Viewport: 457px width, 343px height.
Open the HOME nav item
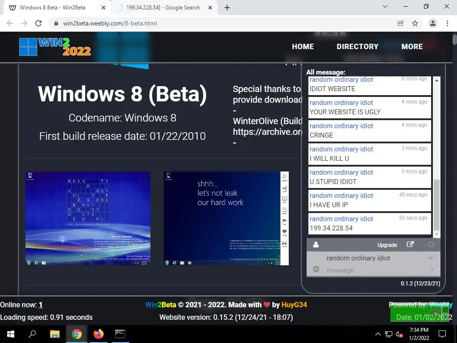(303, 46)
